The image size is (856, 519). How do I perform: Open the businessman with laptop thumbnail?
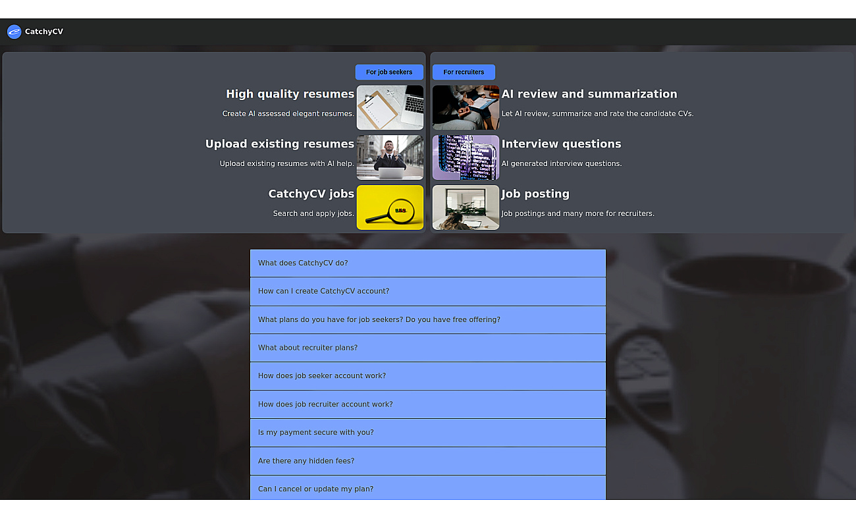tap(390, 157)
